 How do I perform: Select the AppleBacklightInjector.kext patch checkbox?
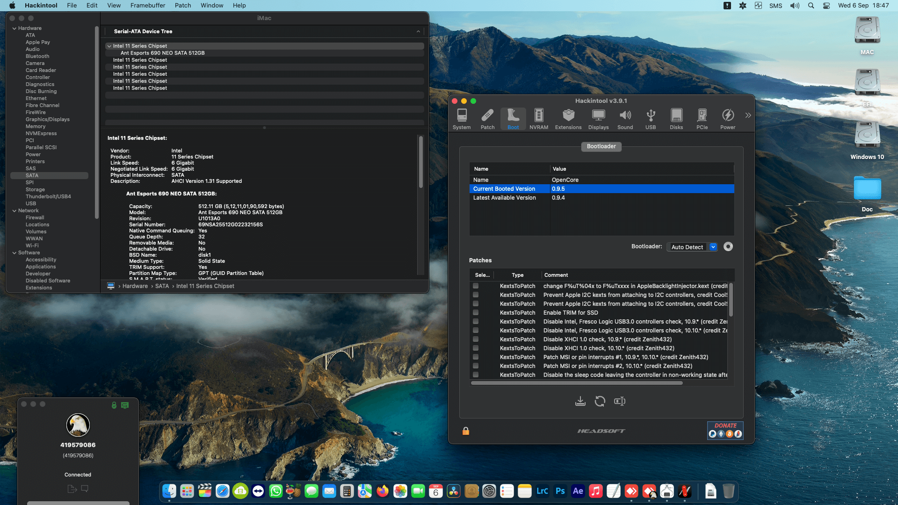point(476,286)
